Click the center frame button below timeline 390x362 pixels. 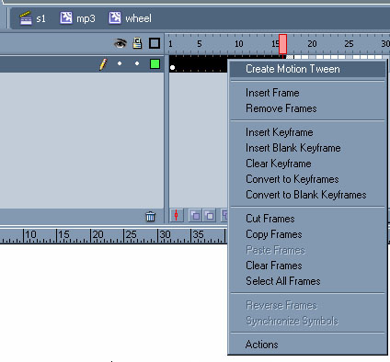[x=177, y=215]
